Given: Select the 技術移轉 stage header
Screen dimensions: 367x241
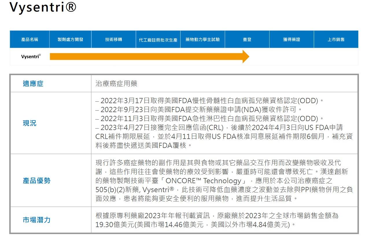Looking at the screenshot, I should (113, 39).
